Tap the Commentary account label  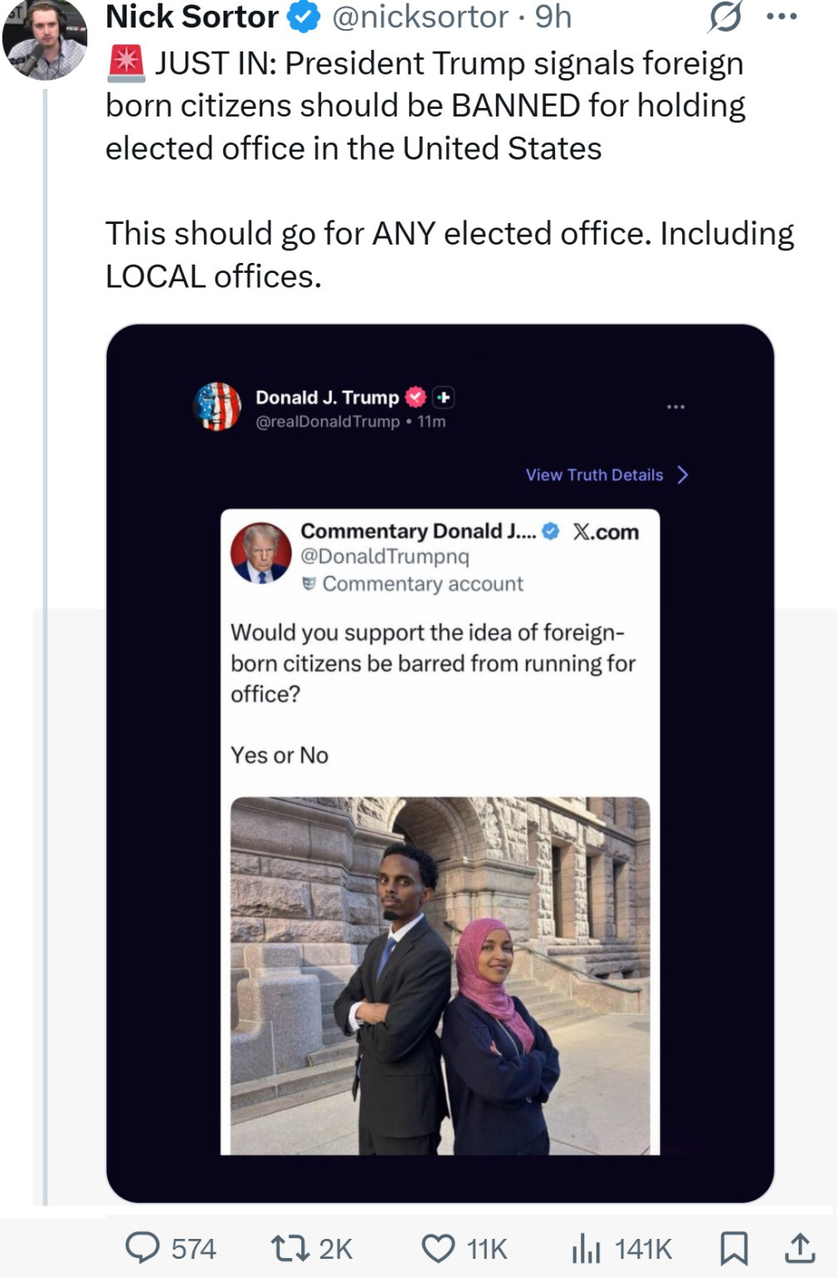423,584
